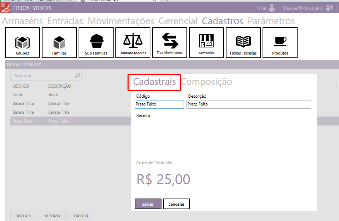This screenshot has width=339, height=221.
Task: Open the Grupos cube icon
Action: tap(23, 42)
